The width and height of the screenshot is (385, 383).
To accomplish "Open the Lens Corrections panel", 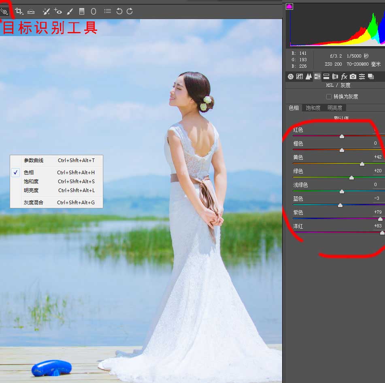I will coord(335,76).
